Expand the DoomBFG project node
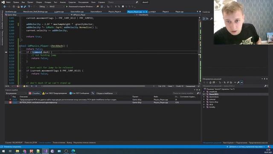The width and height of the screenshot is (273, 154). pyautogui.click(x=204, y=94)
